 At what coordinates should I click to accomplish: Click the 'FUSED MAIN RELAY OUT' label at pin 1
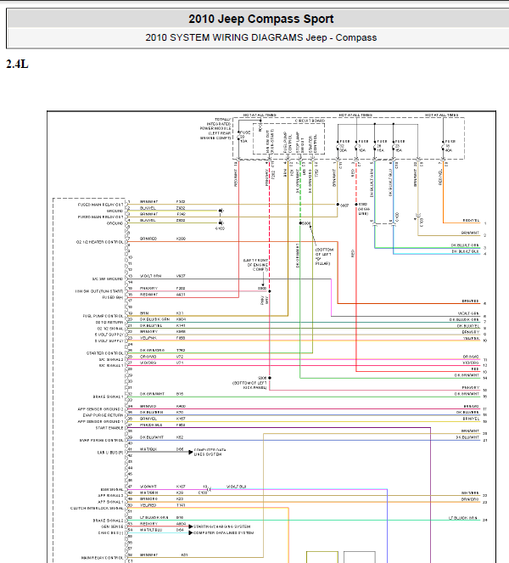click(x=100, y=205)
